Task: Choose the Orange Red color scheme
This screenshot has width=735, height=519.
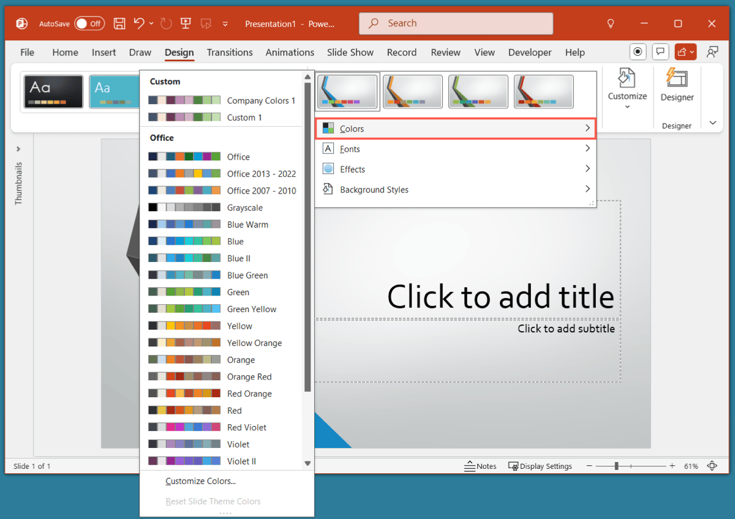Action: pos(222,377)
